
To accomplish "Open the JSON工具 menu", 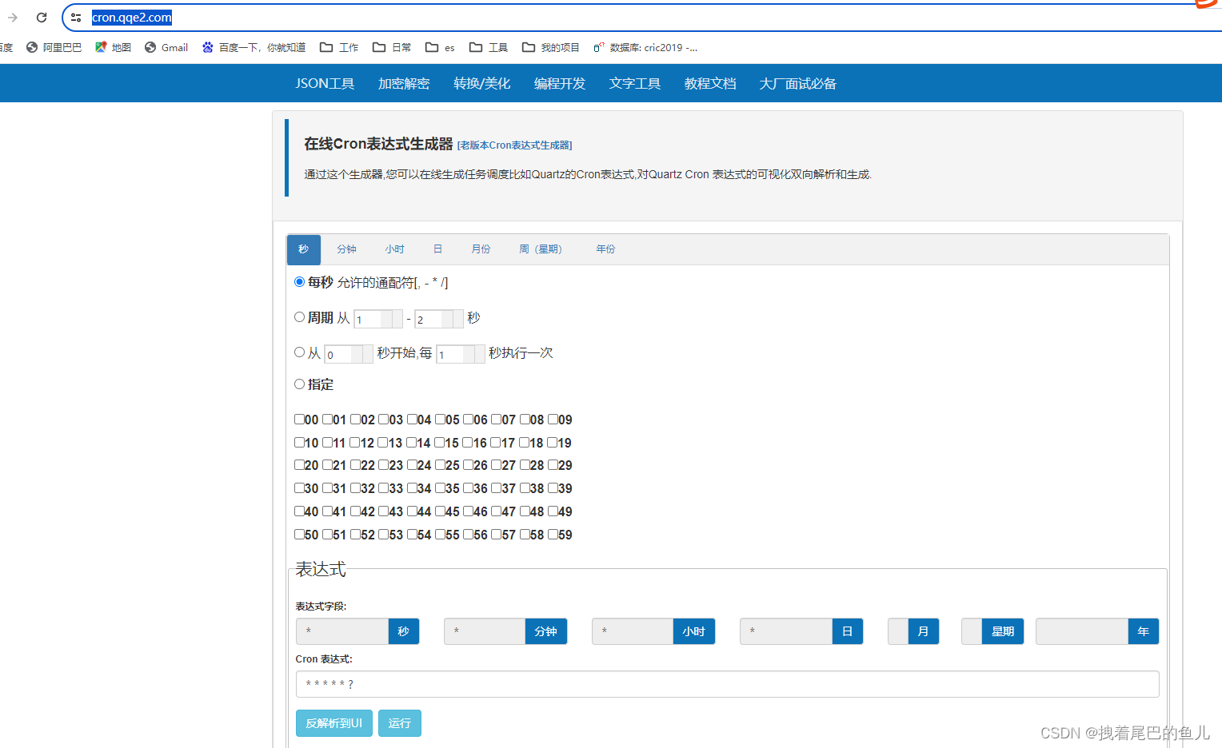I will (x=325, y=83).
